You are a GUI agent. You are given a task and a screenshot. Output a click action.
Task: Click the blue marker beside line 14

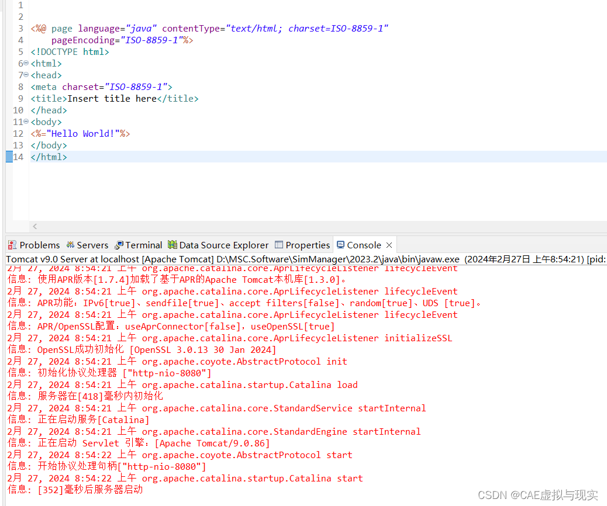[x=9, y=157]
